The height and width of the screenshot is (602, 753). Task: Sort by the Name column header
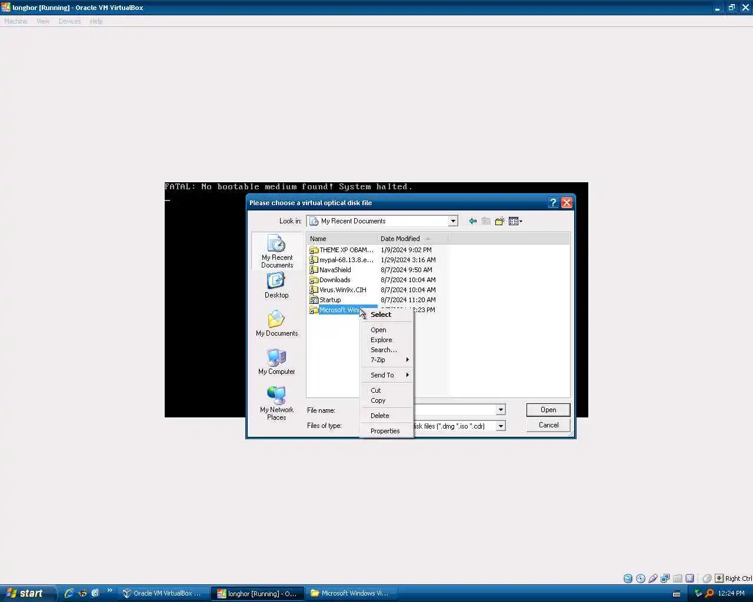(342, 239)
